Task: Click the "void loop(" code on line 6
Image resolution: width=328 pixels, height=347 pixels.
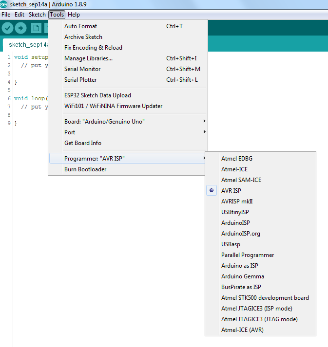Action: pyautogui.click(x=31, y=98)
